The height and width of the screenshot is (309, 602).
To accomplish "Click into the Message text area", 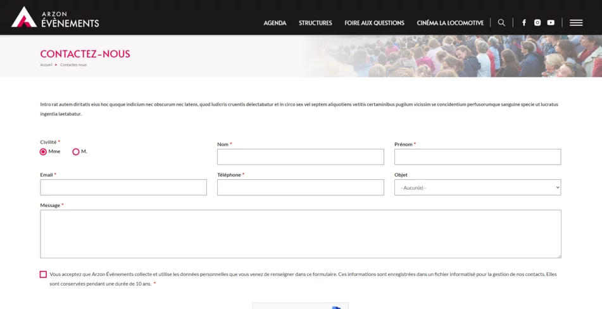I will pos(300,234).
